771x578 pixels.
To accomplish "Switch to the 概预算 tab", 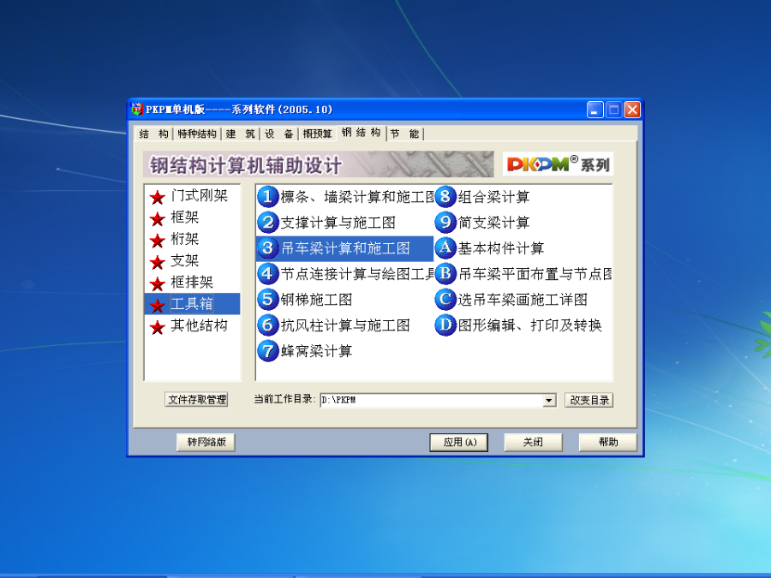I will pyautogui.click(x=317, y=134).
